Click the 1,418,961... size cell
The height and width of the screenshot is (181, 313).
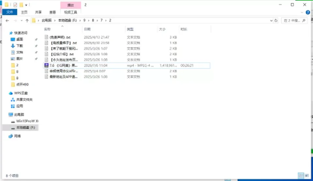click(x=168, y=65)
